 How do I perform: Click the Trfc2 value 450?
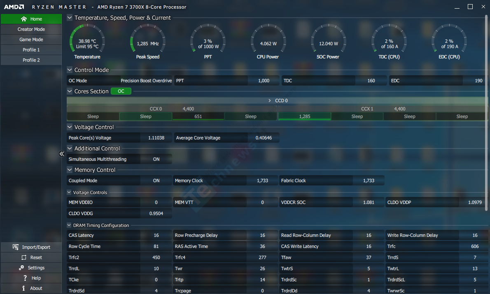click(x=156, y=257)
